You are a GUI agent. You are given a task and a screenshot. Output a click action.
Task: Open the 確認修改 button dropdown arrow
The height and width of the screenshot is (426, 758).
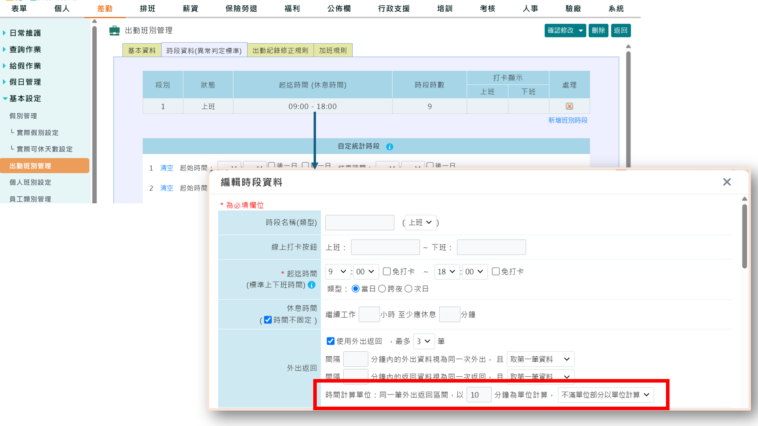(581, 30)
